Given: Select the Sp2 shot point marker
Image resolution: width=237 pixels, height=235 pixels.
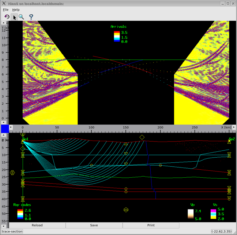Looking at the screenshot, I should point(229,140).
